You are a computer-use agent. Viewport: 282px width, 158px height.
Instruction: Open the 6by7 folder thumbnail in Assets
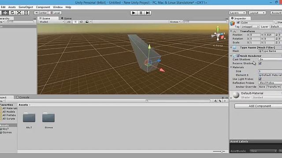coord(29,118)
